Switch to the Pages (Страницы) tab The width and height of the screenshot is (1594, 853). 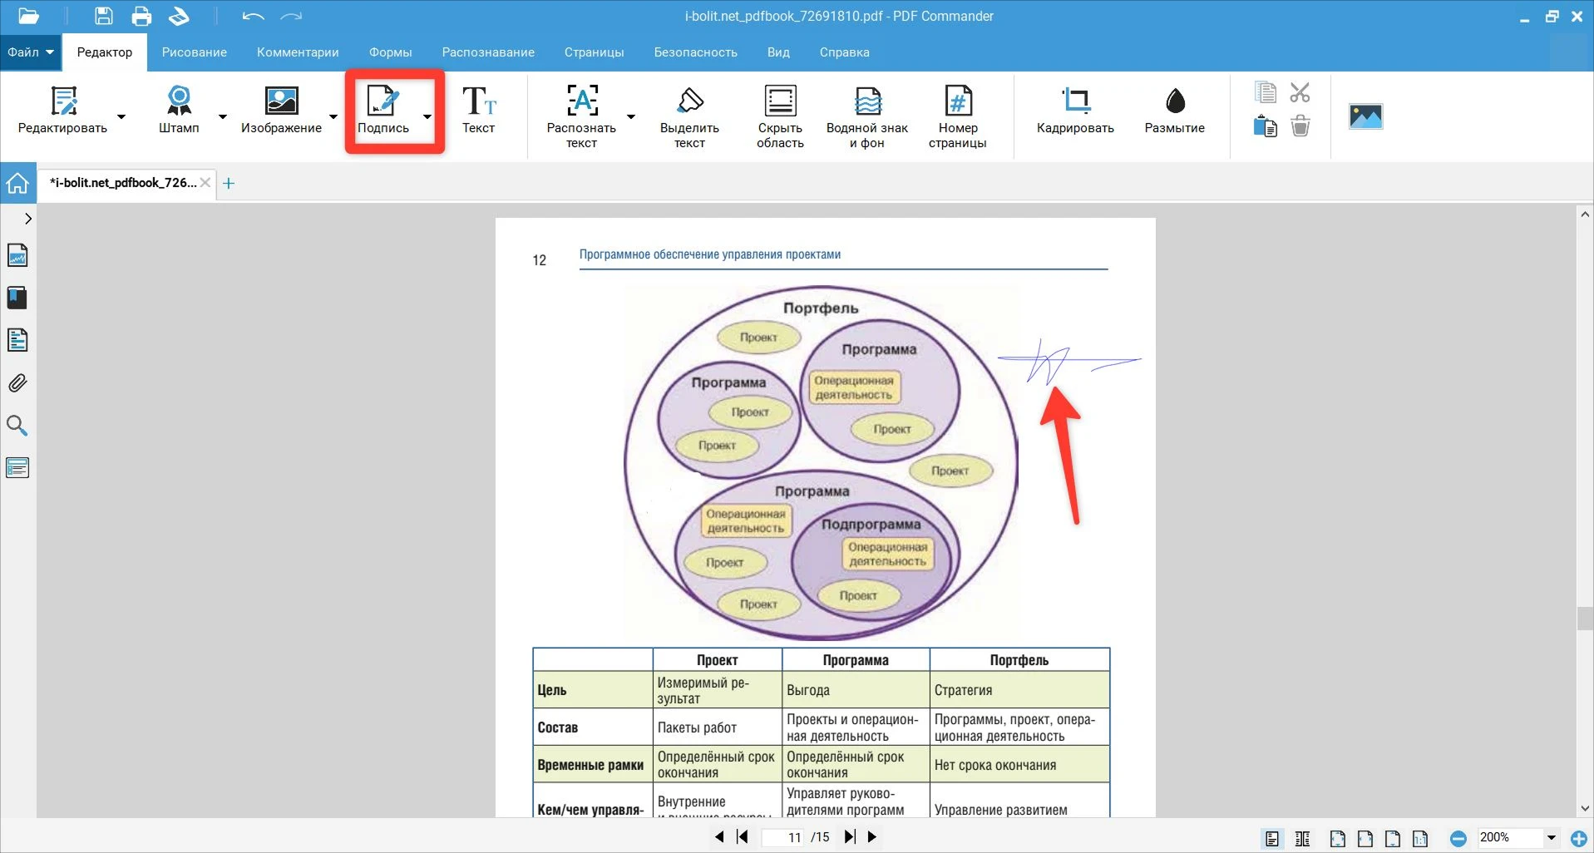594,52
